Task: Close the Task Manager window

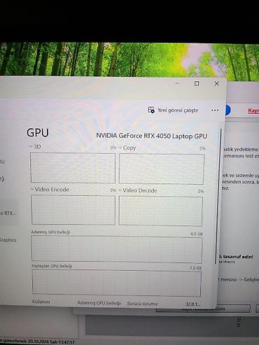Action: pos(216,83)
